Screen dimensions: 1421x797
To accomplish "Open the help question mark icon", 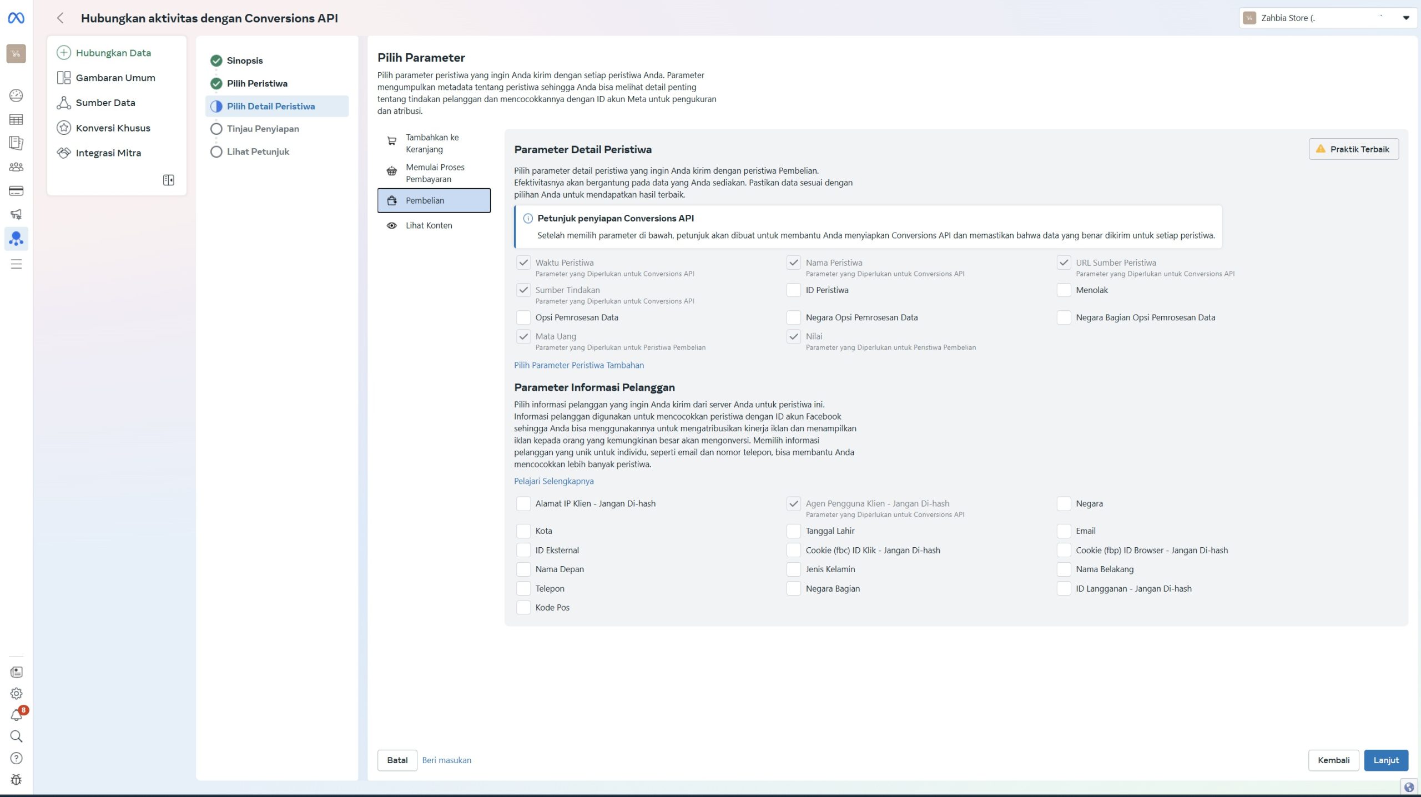I will click(x=17, y=758).
